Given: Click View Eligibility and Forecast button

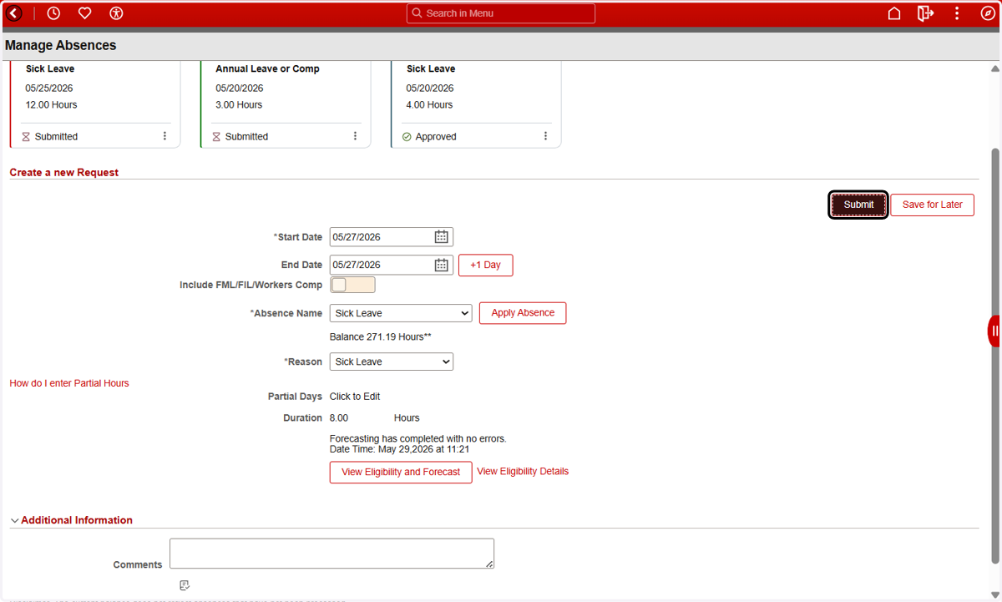Looking at the screenshot, I should click(x=401, y=472).
